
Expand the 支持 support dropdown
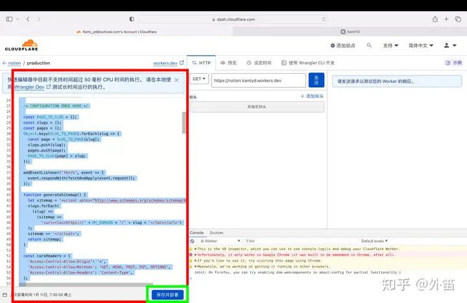390,45
